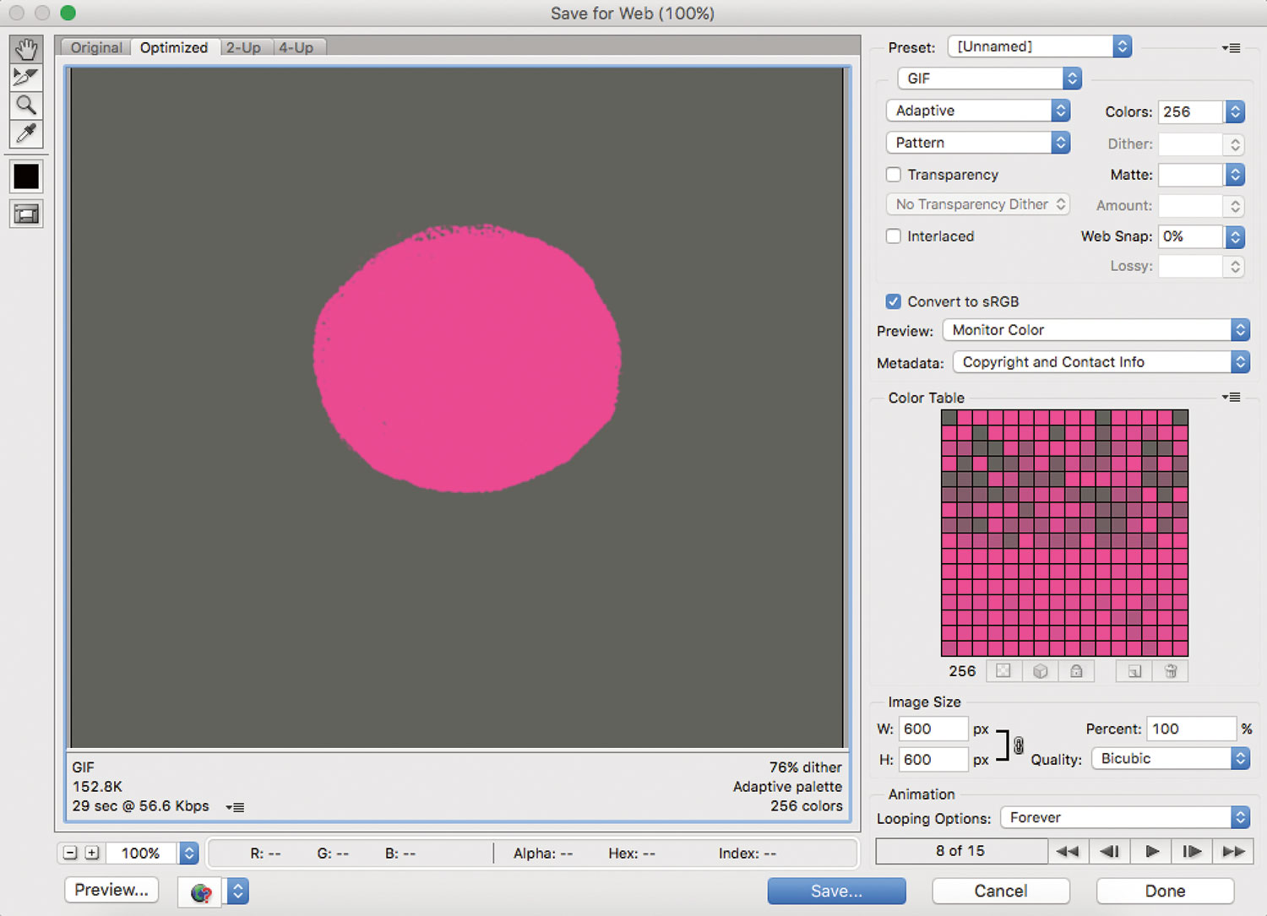Click the browser preview icon

[200, 892]
